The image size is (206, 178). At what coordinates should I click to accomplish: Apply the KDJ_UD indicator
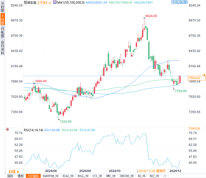tap(154, 176)
